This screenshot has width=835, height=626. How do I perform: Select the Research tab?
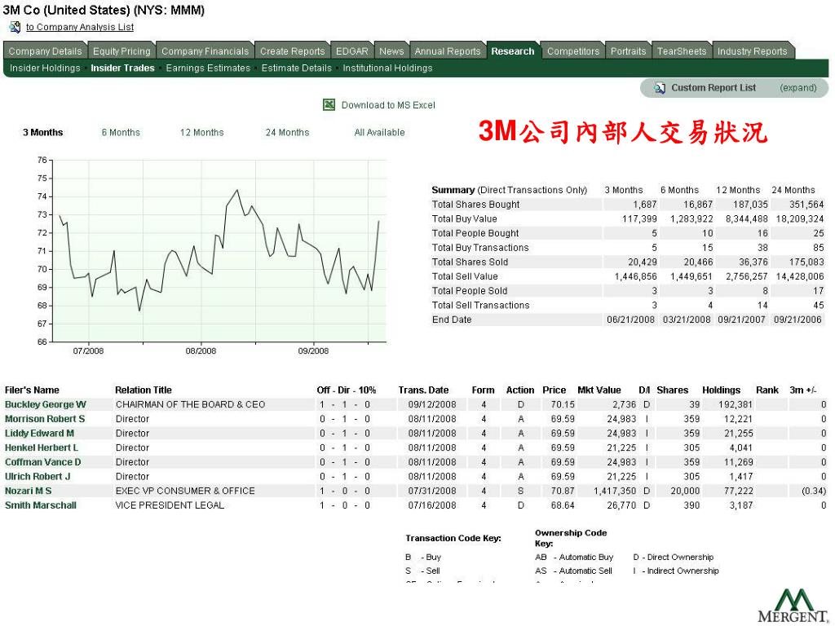point(512,51)
